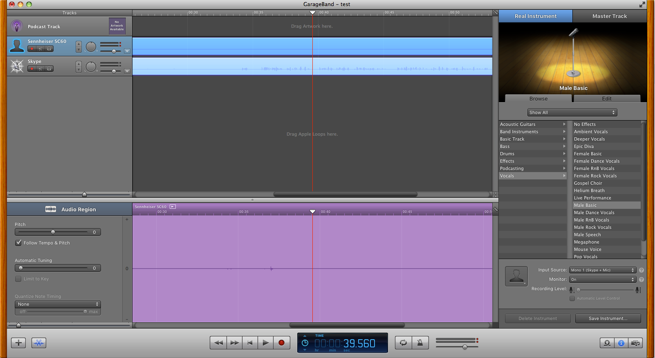Adjust the Pitch slider
The height and width of the screenshot is (358, 655).
(x=53, y=232)
